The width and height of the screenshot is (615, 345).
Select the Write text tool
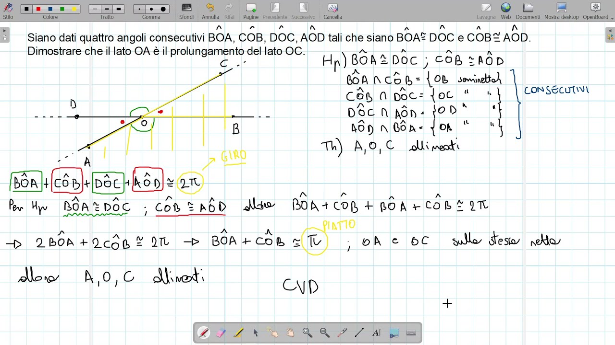click(377, 333)
